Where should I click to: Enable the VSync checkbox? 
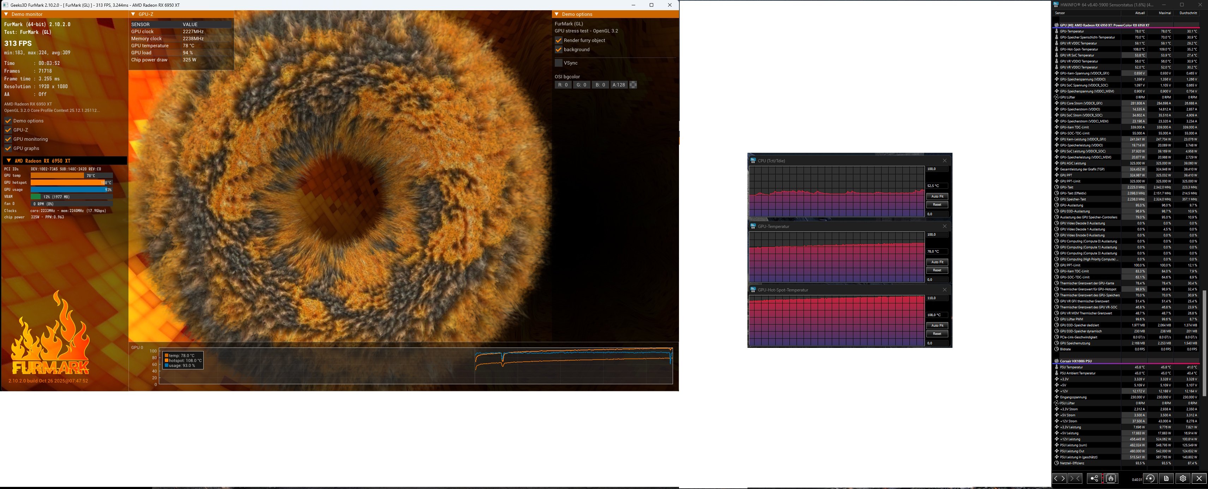point(559,63)
